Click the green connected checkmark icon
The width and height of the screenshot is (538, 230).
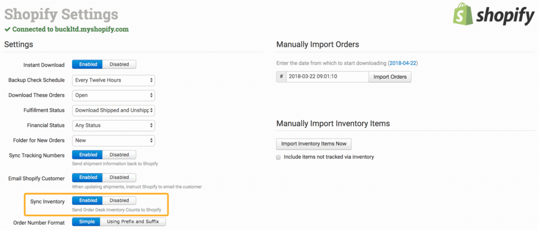[7, 29]
